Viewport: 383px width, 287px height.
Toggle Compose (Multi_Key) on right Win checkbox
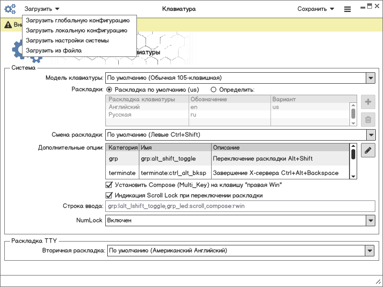[109, 185]
